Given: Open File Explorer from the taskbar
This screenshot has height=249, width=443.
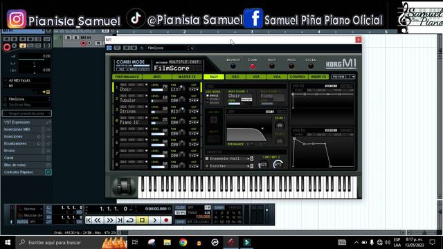Looking at the screenshot, I should click(x=168, y=242).
